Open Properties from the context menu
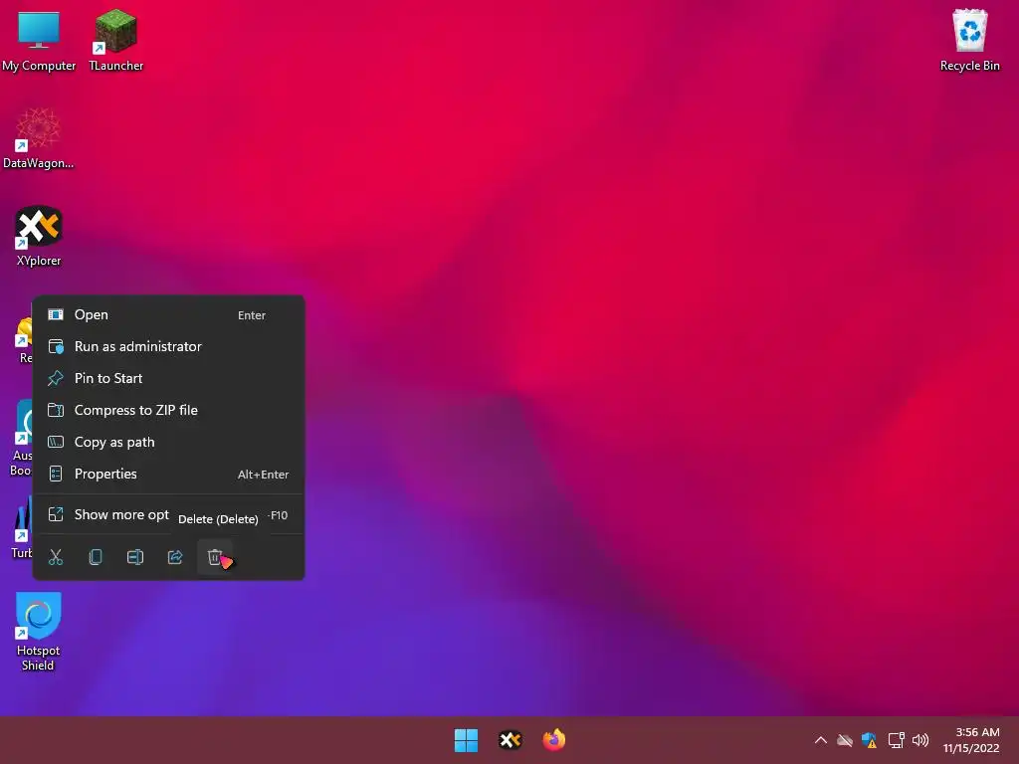Viewport: 1019px width, 764px height. (x=168, y=475)
